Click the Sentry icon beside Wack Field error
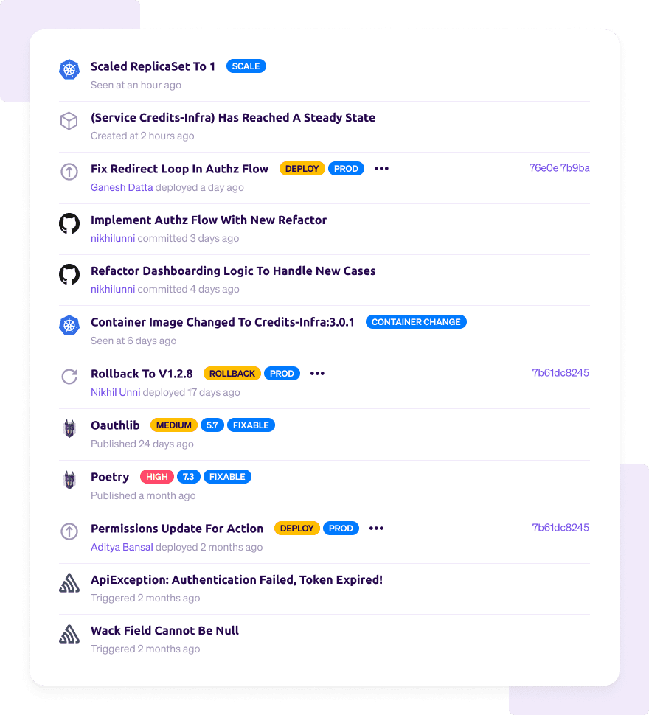649x715 pixels. coord(69,635)
